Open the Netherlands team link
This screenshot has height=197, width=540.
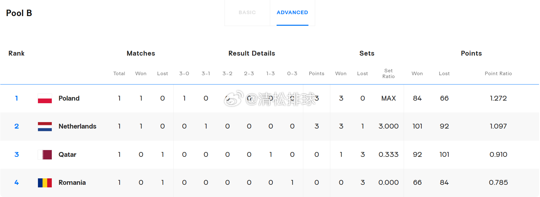77,126
